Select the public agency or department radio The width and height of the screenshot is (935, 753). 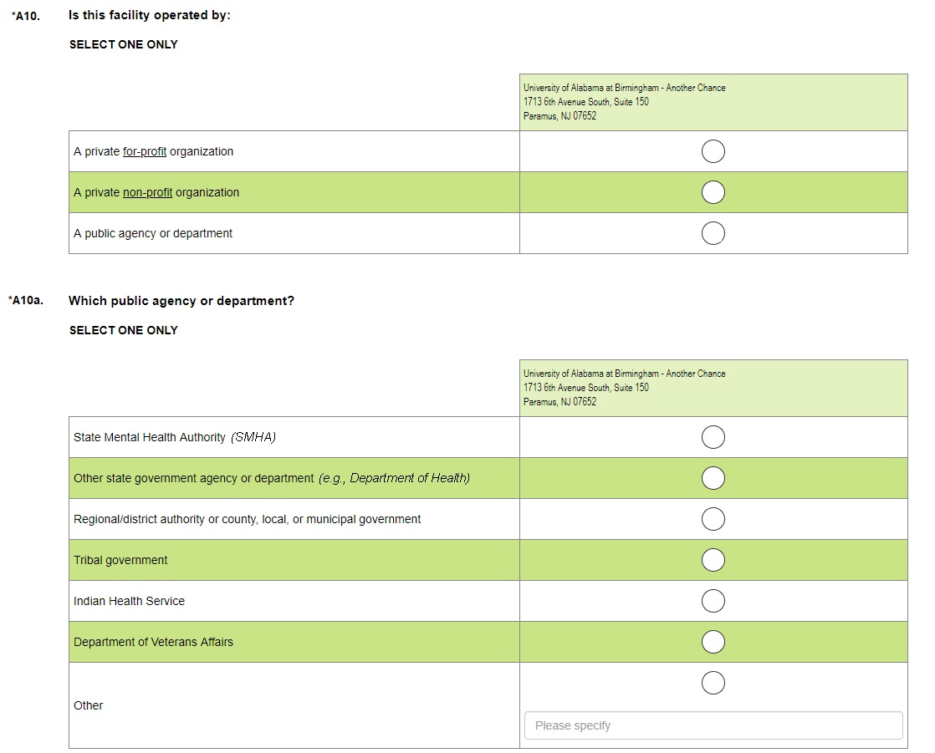click(x=713, y=233)
